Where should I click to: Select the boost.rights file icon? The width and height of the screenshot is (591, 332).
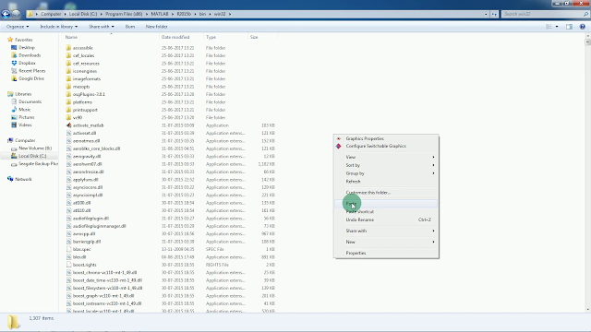click(68, 265)
